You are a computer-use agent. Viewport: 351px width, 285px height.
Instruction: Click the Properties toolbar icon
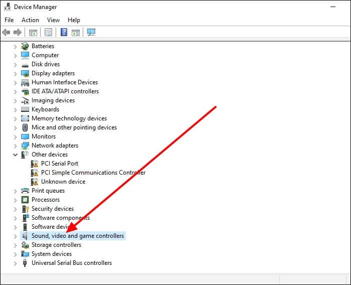pos(48,32)
